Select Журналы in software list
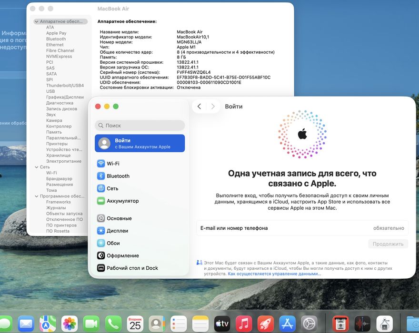This screenshot has height=333, width=419. tap(56, 208)
